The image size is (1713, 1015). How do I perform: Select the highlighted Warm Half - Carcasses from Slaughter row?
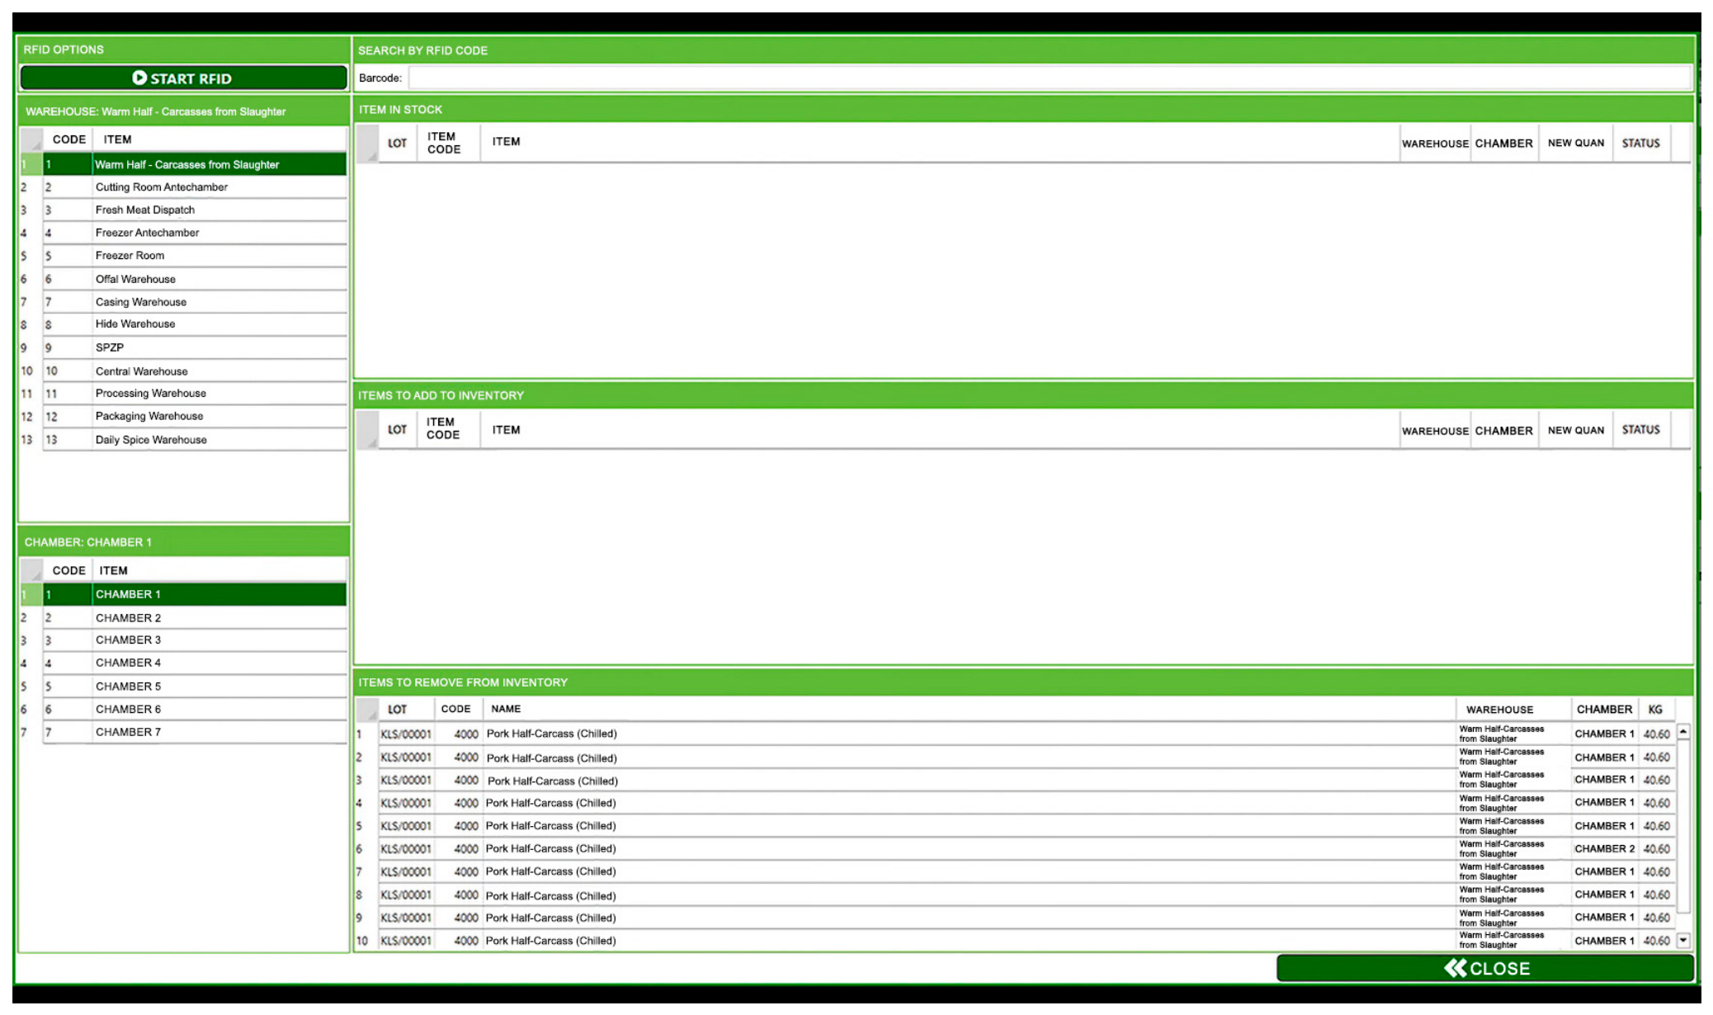(x=183, y=164)
